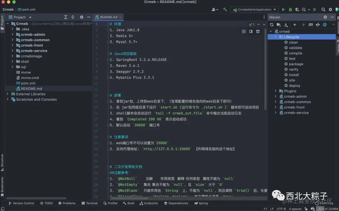The image size is (339, 211).
Task: Open the Endpoints tool window
Action: pyautogui.click(x=149, y=203)
